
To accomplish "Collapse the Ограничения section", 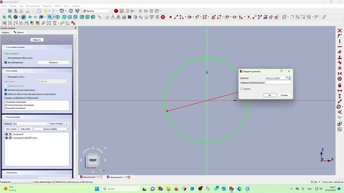I will [x=70, y=117].
